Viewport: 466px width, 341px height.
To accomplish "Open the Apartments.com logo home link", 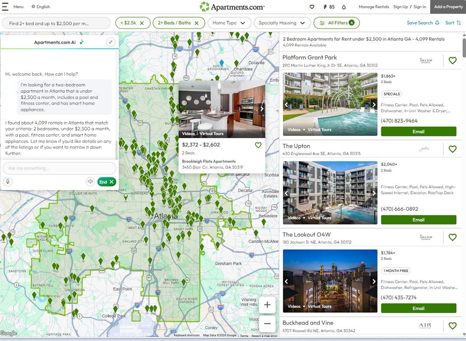I will tap(232, 7).
